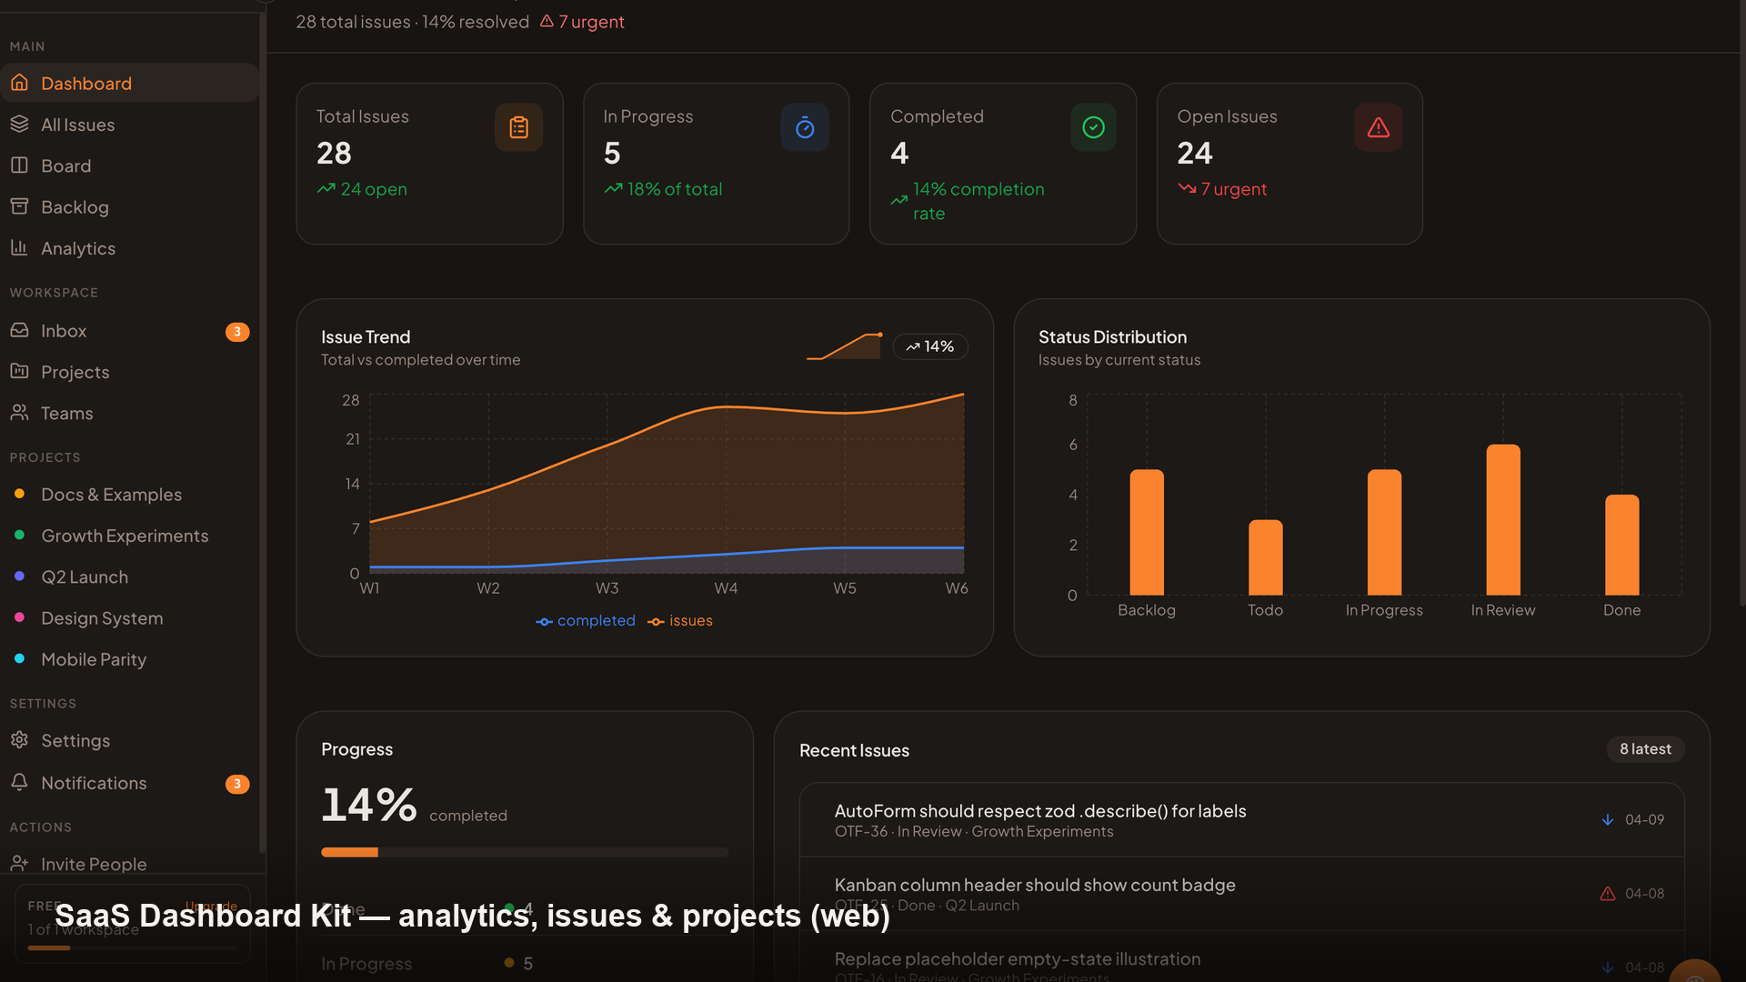1746x982 pixels.
Task: Click the Backlog archive icon
Action: click(19, 206)
